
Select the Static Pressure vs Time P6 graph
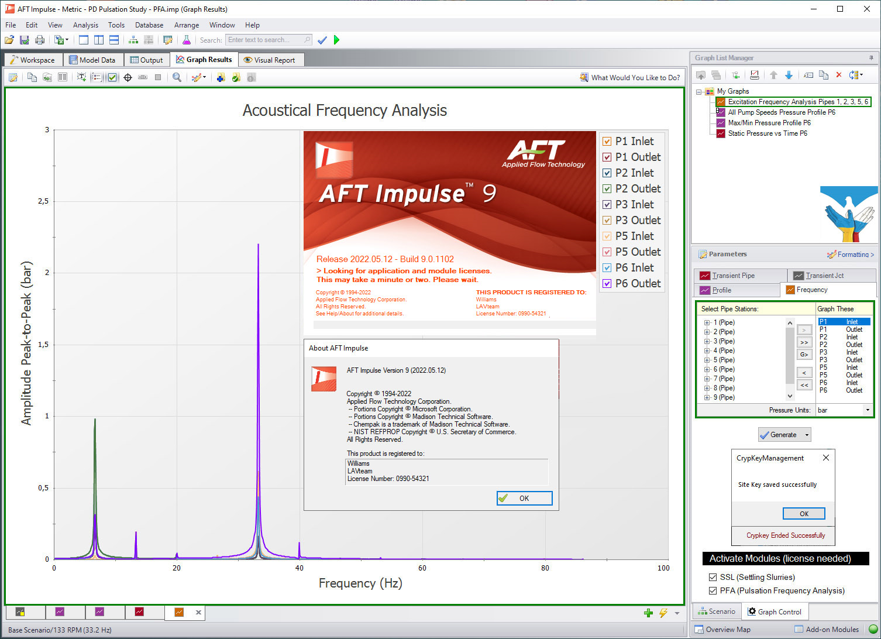click(x=767, y=133)
